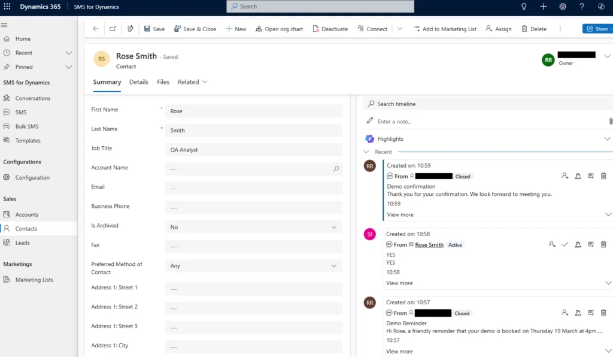Viewport: 613px width, 357px height.
Task: Click the First Name field
Action: click(x=254, y=111)
